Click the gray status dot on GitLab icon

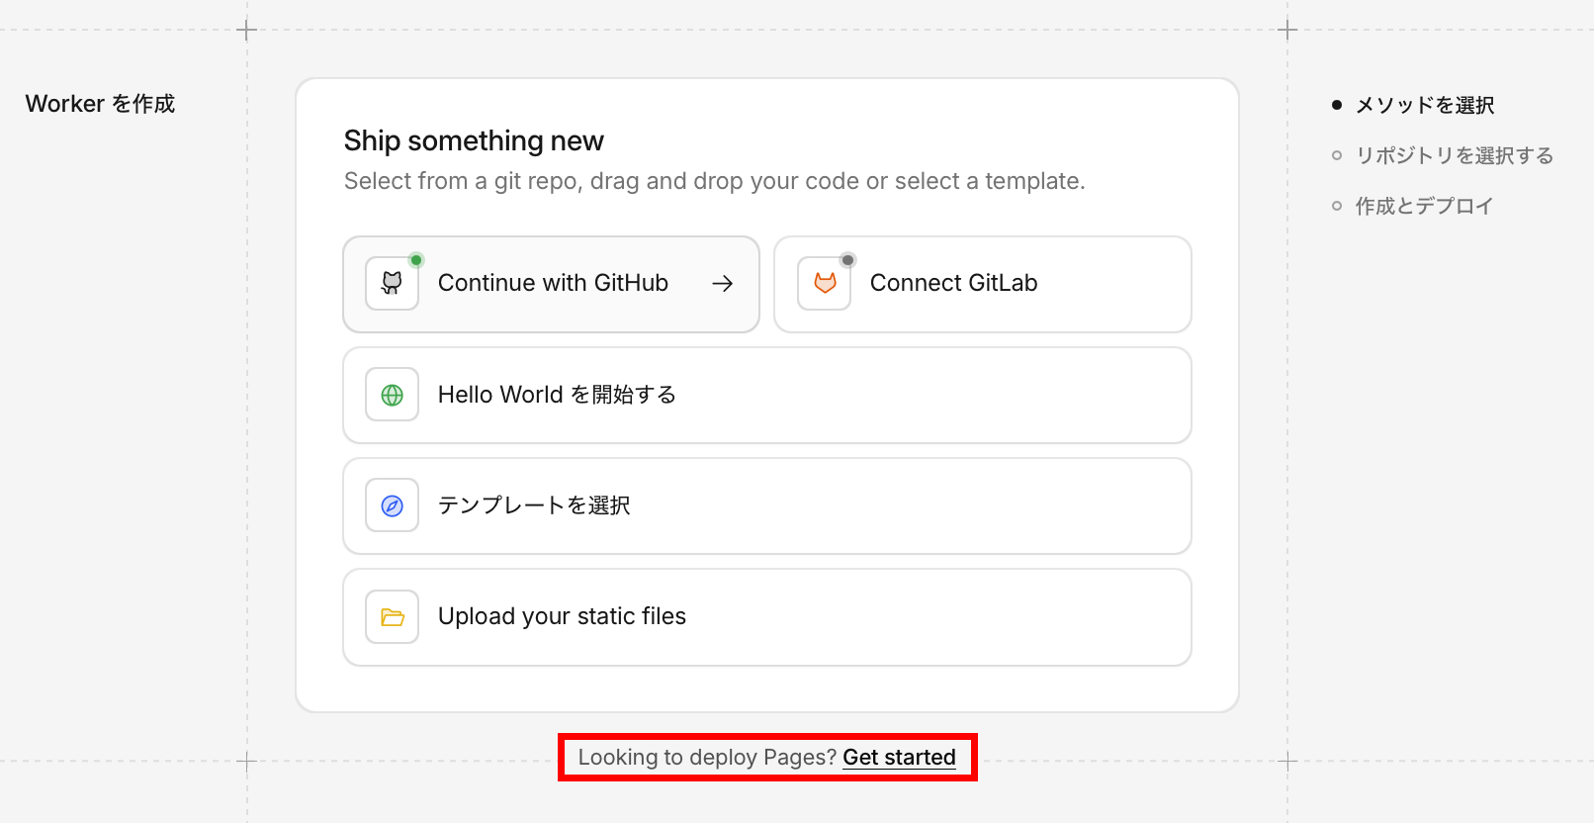coord(847,260)
